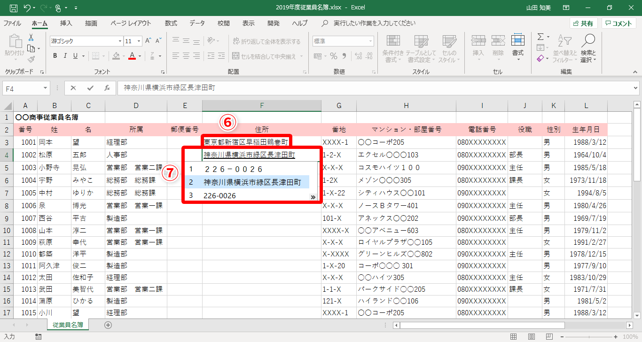This screenshot has height=342, width=642.
Task: Select row header 10
Action: pyautogui.click(x=7, y=230)
